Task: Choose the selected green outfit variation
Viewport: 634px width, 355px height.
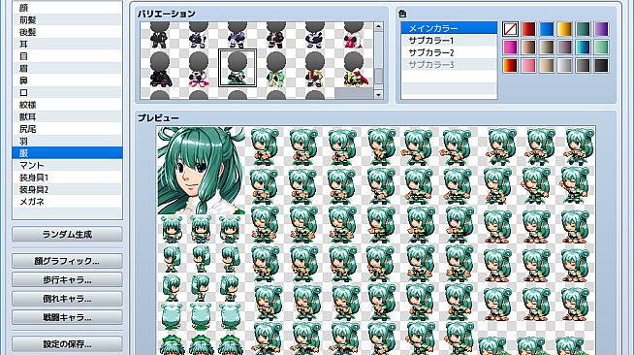Action: pyautogui.click(x=238, y=68)
